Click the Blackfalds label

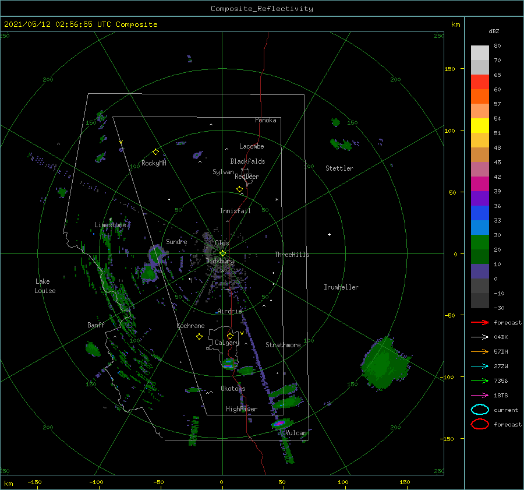[x=247, y=161]
